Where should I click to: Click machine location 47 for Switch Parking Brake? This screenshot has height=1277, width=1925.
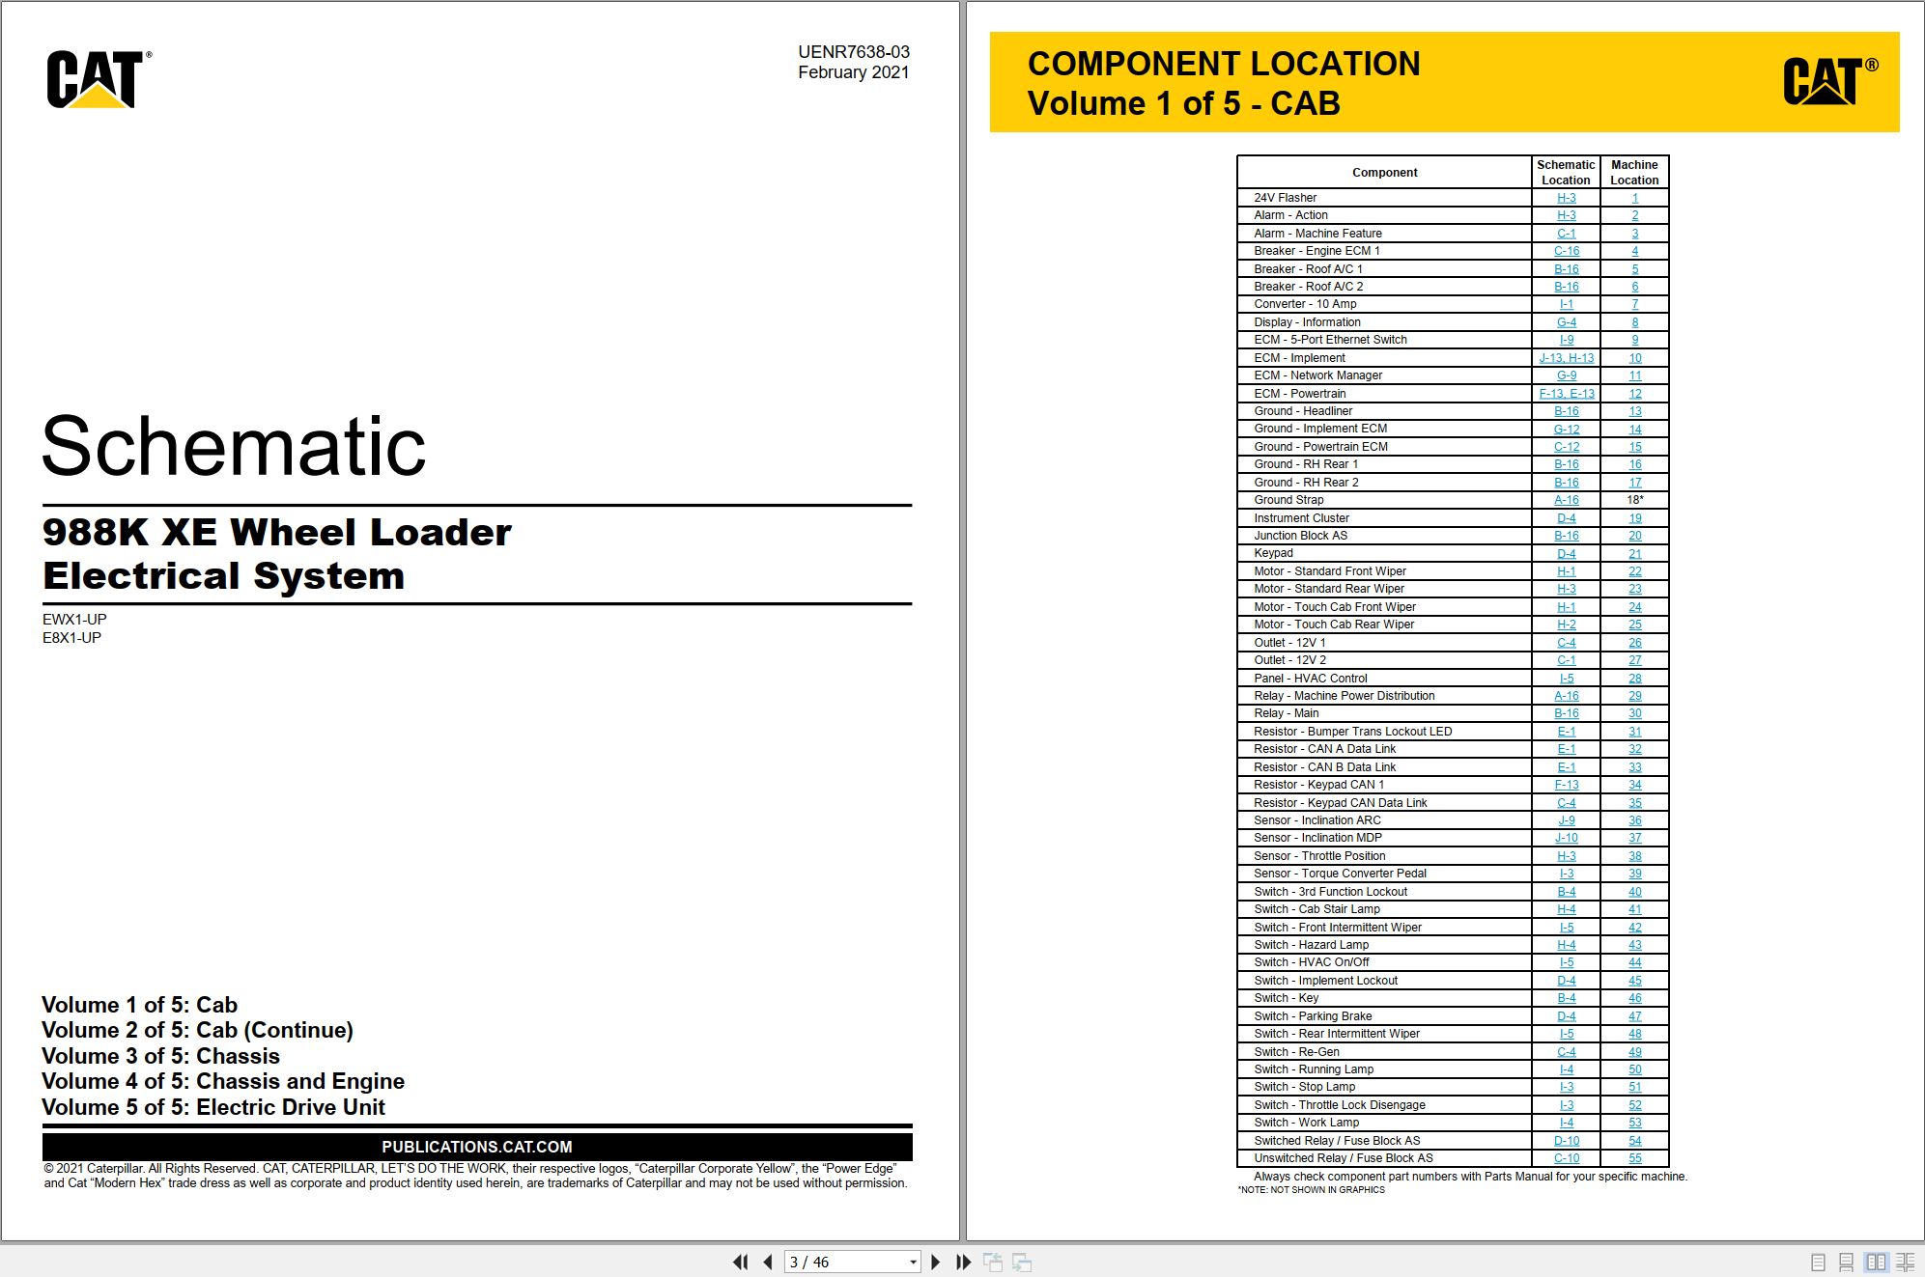1634,1016
